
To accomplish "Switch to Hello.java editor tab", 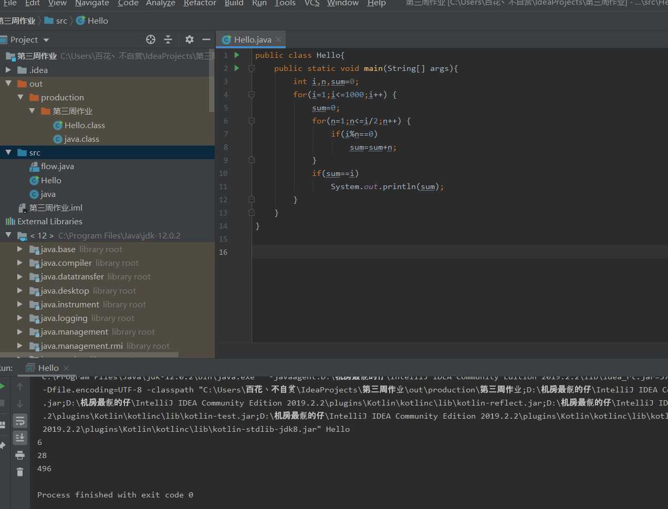I will coord(252,39).
